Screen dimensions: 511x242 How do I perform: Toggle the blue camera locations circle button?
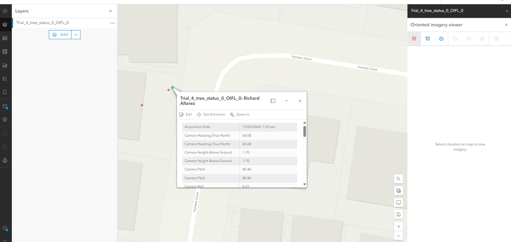point(441,39)
